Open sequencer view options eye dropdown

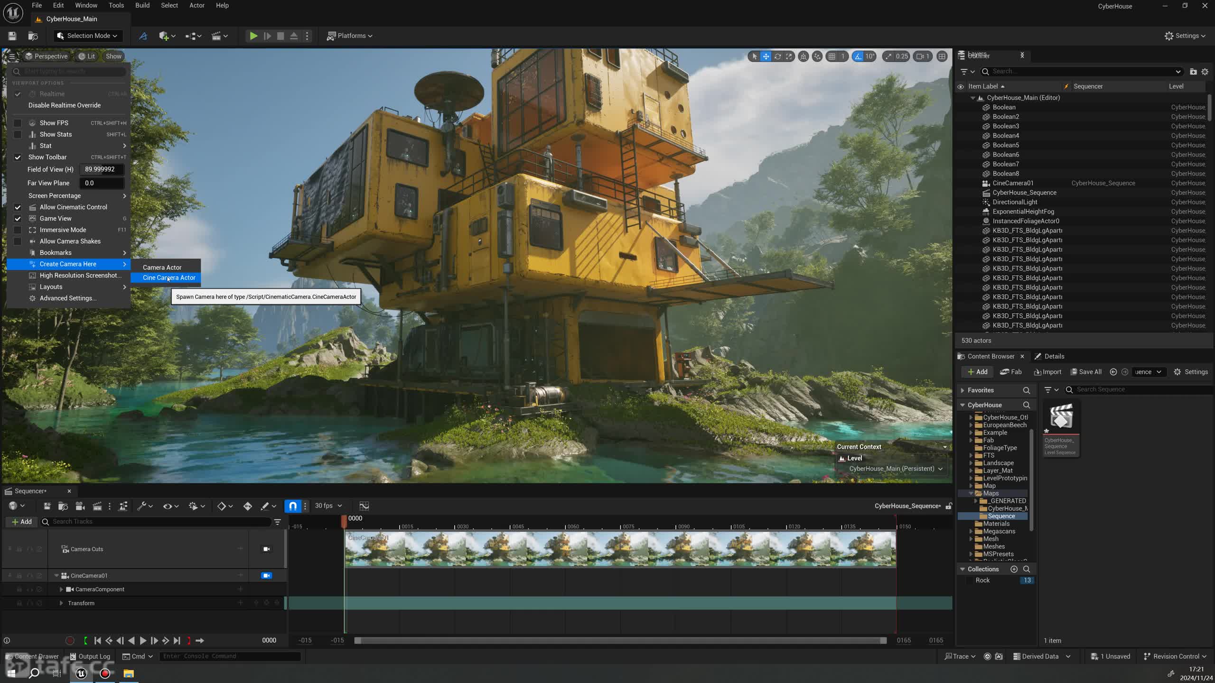(x=170, y=506)
